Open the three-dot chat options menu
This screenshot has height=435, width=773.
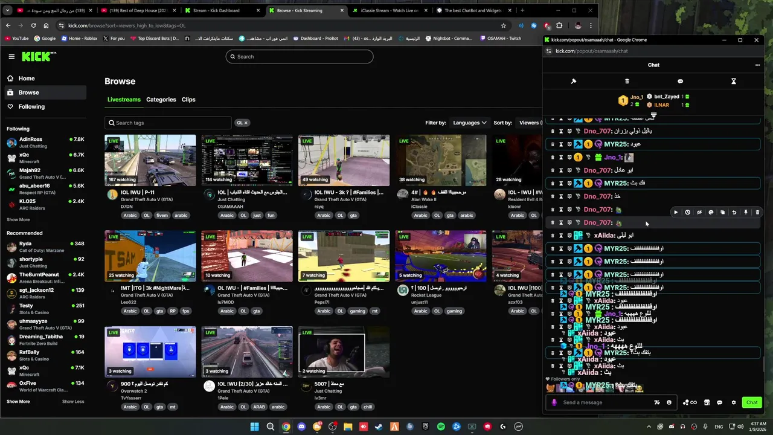click(757, 65)
